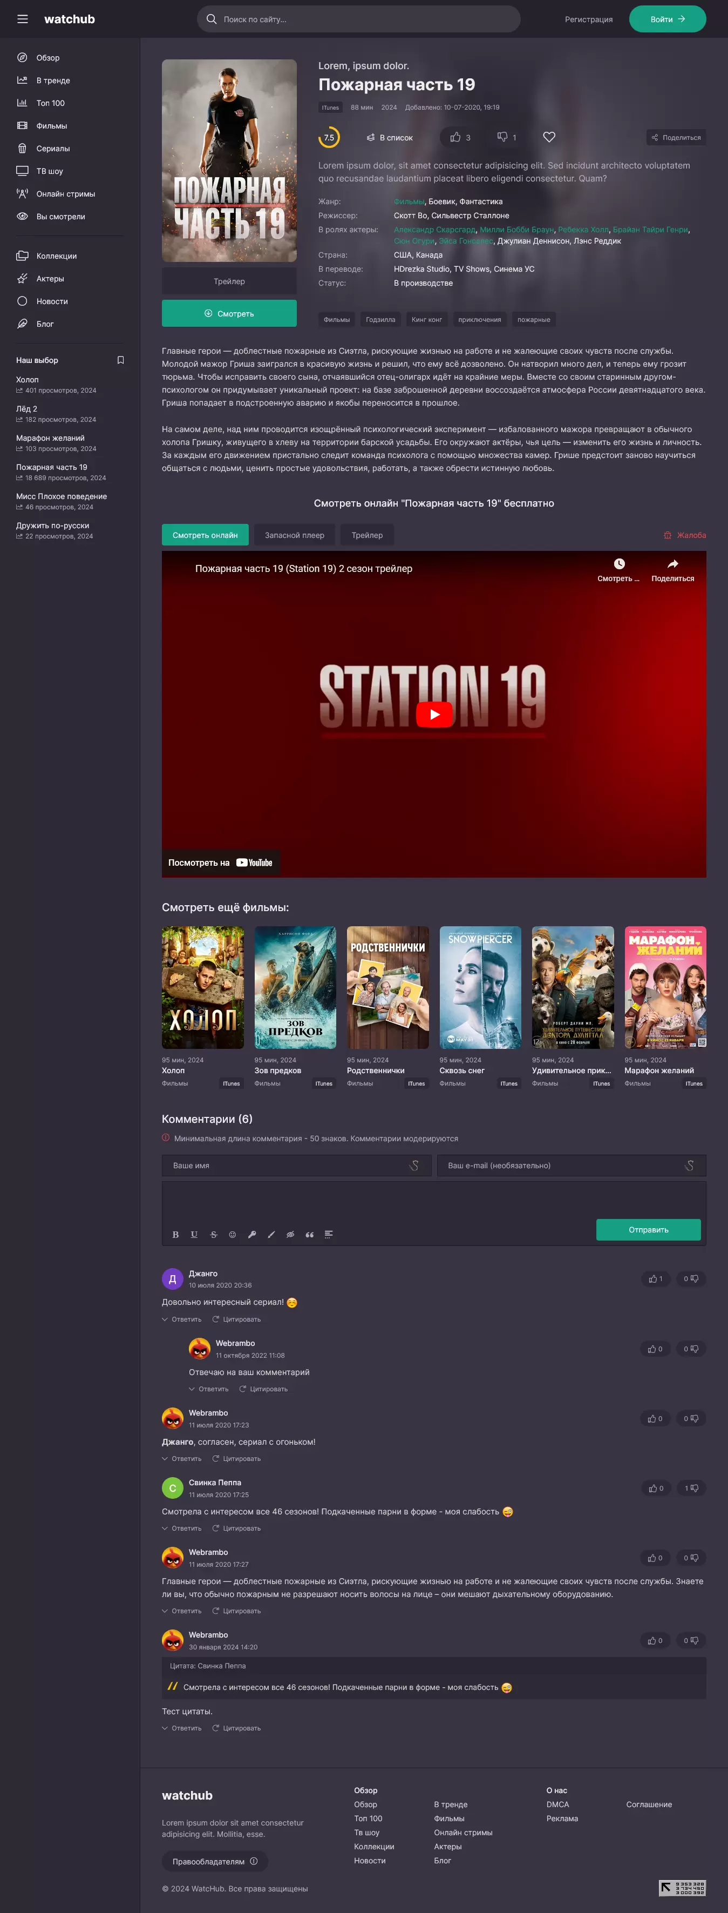Click the Поделиться share button near the title
The height and width of the screenshot is (1913, 728).
coord(676,137)
